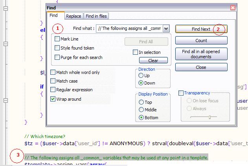This screenshot has width=248, height=166.
Task: Select the Up direction radio button
Action: tap(141, 75)
